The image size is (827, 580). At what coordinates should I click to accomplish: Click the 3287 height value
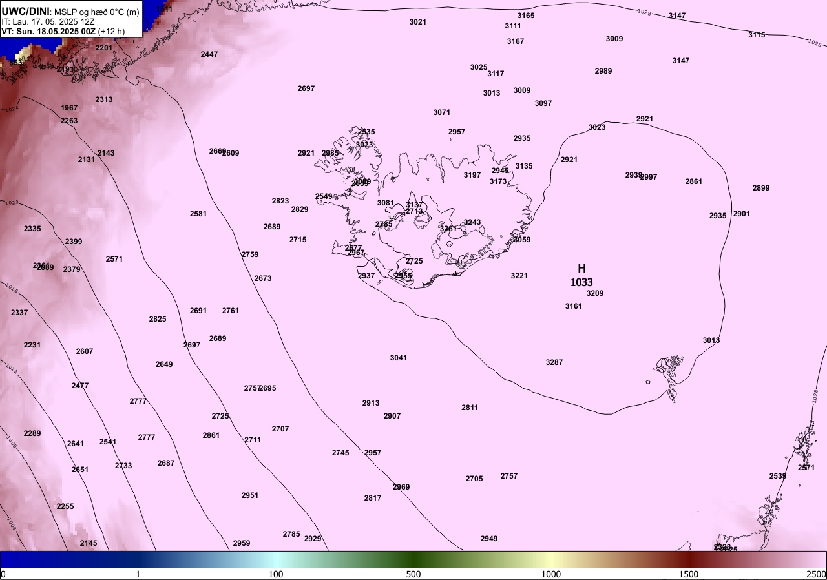(554, 362)
